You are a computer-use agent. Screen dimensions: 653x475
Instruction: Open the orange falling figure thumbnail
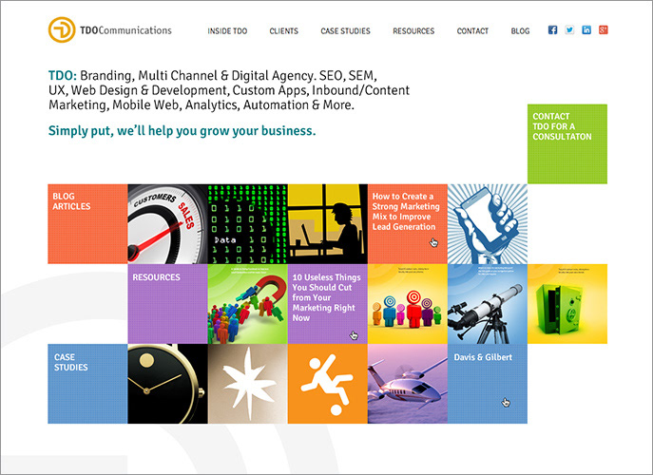[x=327, y=384]
